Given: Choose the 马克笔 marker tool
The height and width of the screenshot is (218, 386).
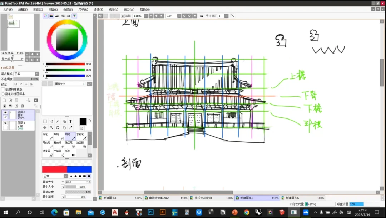Looking at the screenshot, I should click(48, 145).
